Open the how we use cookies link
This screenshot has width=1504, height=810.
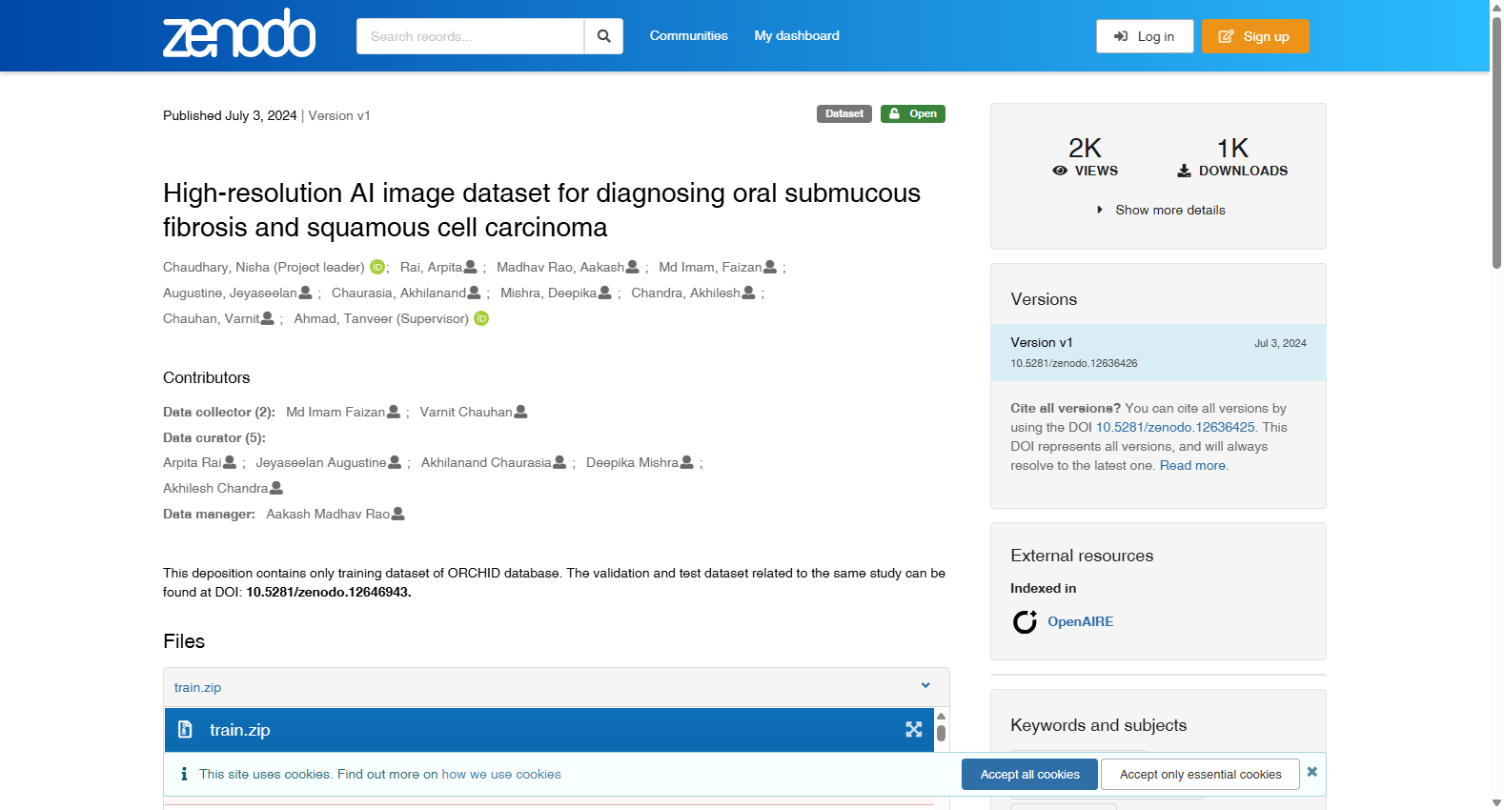pyautogui.click(x=501, y=774)
